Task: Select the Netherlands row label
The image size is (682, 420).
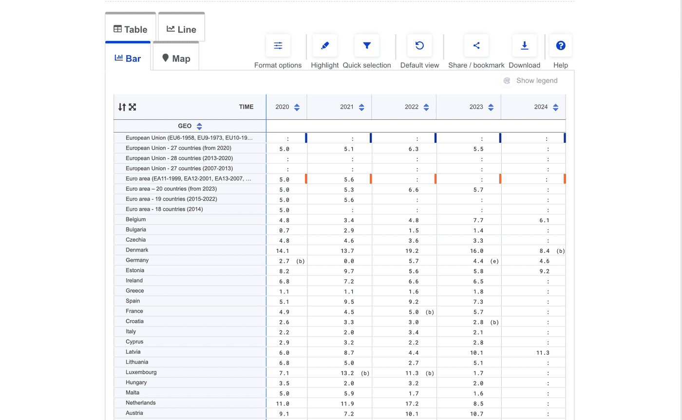Action: pyautogui.click(x=140, y=403)
